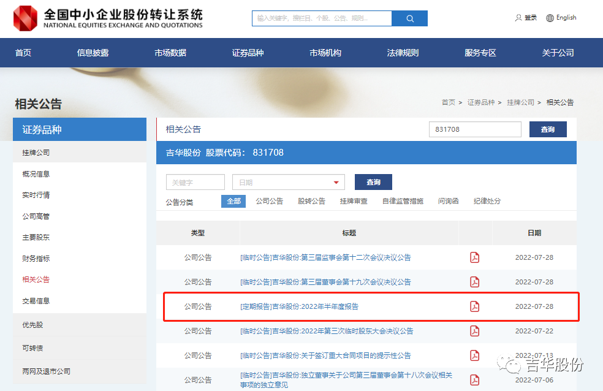Click the 类型 column header

[x=198, y=233]
